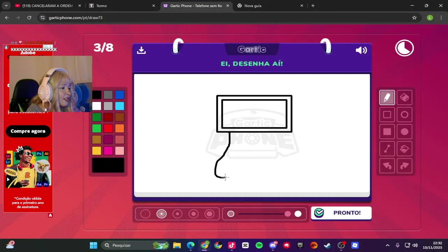Select the filled rectangle tool
This screenshot has height=252, width=448.
tap(387, 132)
